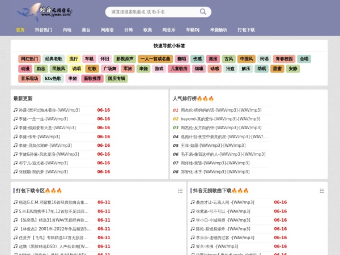
Task: Click music note icon beside 李健-传奇
Action: pyautogui.click(x=16, y=137)
